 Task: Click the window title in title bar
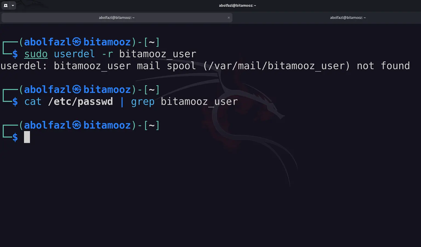(237, 5)
